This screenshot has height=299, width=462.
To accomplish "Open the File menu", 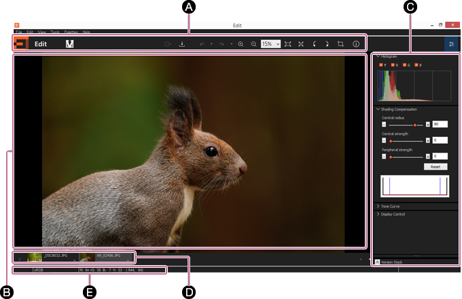I will point(19,32).
